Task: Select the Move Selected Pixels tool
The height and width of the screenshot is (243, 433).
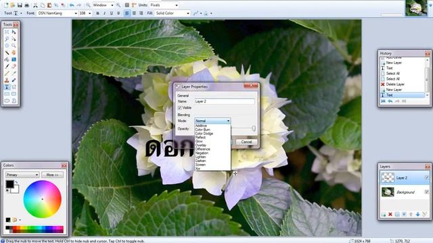Action: point(14,32)
